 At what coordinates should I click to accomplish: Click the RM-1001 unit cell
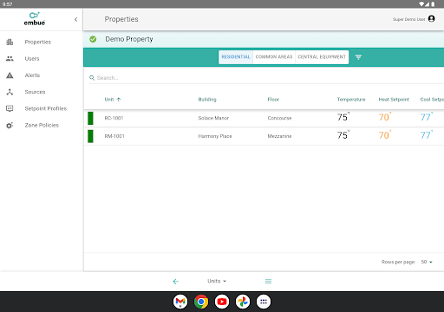pos(114,136)
